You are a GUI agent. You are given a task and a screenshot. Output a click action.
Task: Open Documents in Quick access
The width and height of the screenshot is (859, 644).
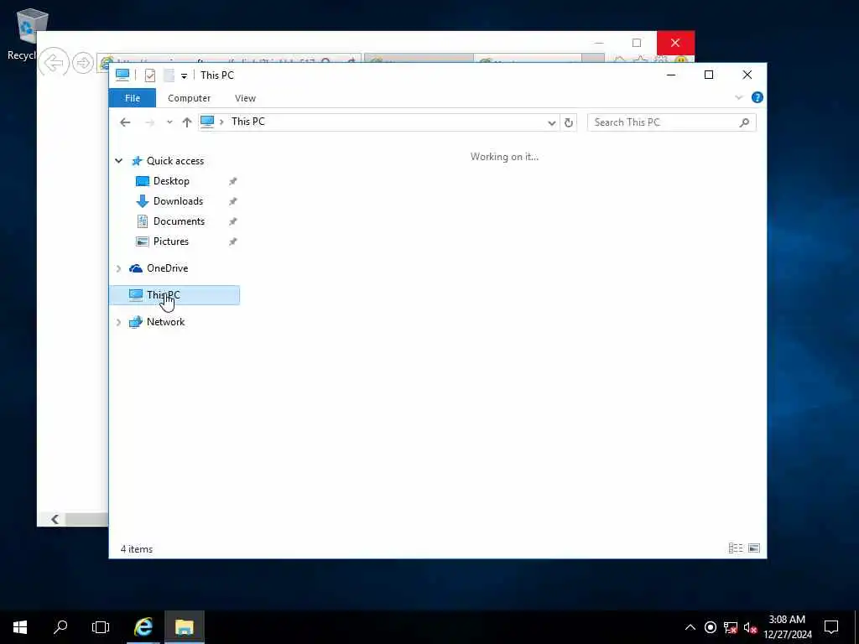pos(179,221)
